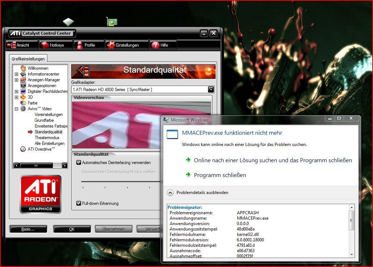The width and height of the screenshot is (373, 267).
Task: Click the tree horizontal scrollbar thumb
Action: tap(36, 165)
